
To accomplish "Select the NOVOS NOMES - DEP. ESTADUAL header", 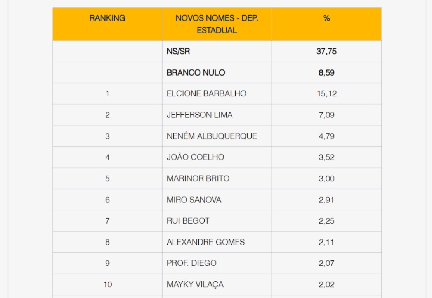I will coord(217,24).
